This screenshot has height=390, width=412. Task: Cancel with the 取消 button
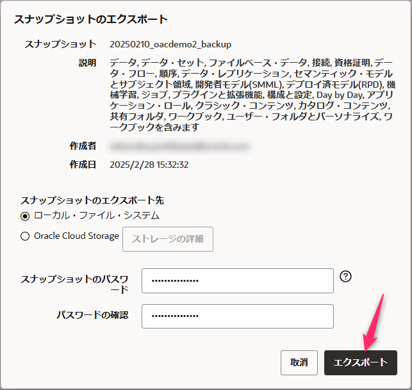click(x=299, y=362)
